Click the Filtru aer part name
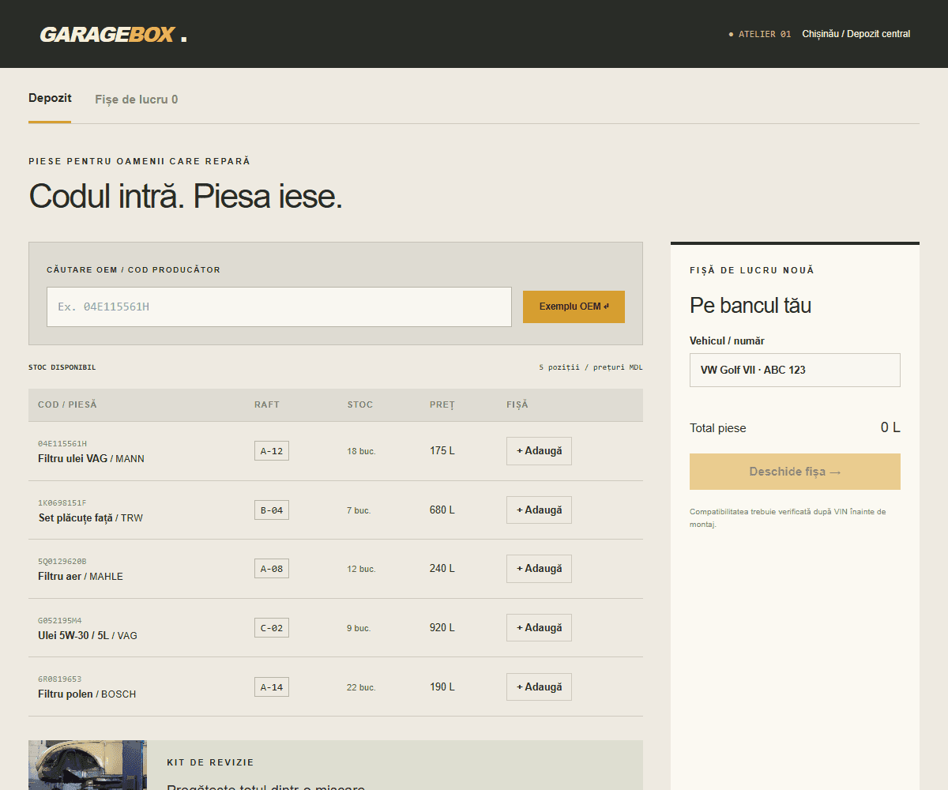This screenshot has height=790, width=948. [x=60, y=577]
